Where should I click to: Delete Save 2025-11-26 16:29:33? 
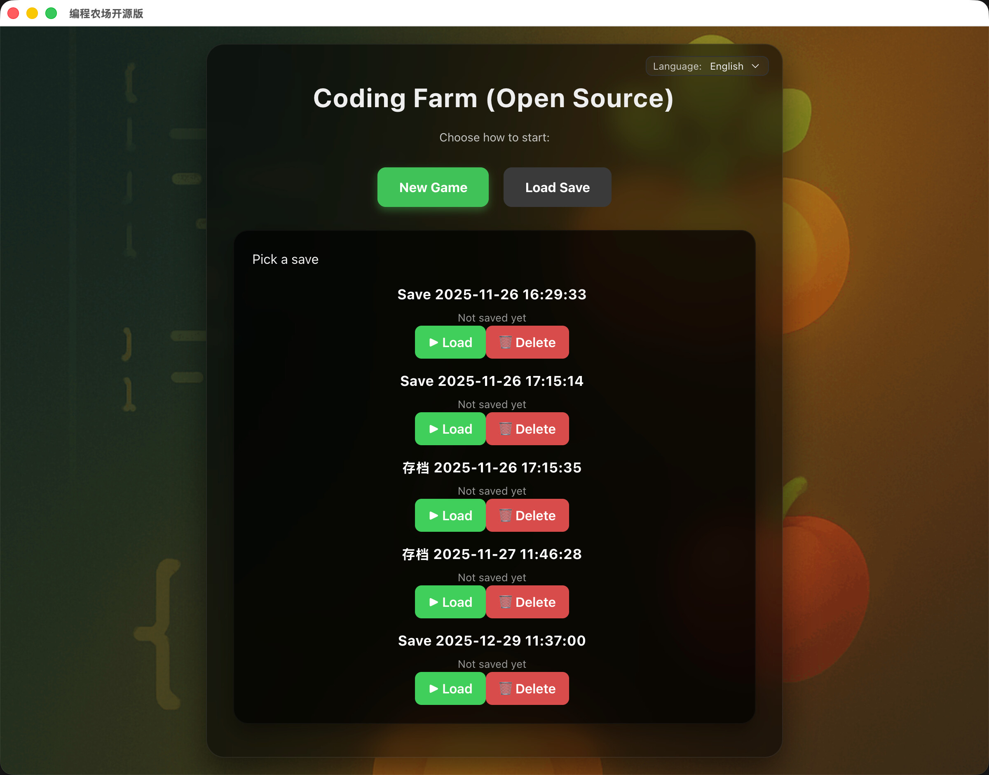click(527, 343)
